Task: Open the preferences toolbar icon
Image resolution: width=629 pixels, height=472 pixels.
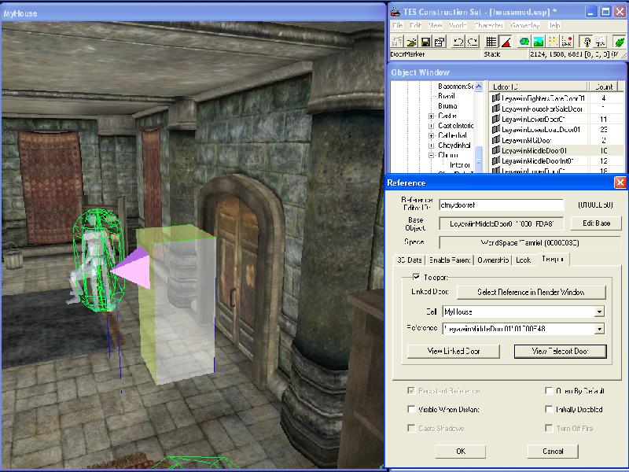Action: (440, 42)
